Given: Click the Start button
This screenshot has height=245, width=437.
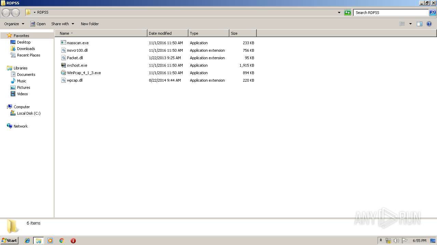Looking at the screenshot, I should pyautogui.click(x=10, y=241).
